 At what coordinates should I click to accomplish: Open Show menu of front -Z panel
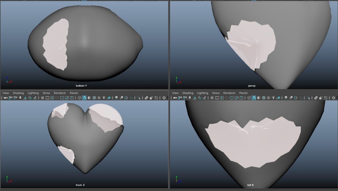coord(46,93)
